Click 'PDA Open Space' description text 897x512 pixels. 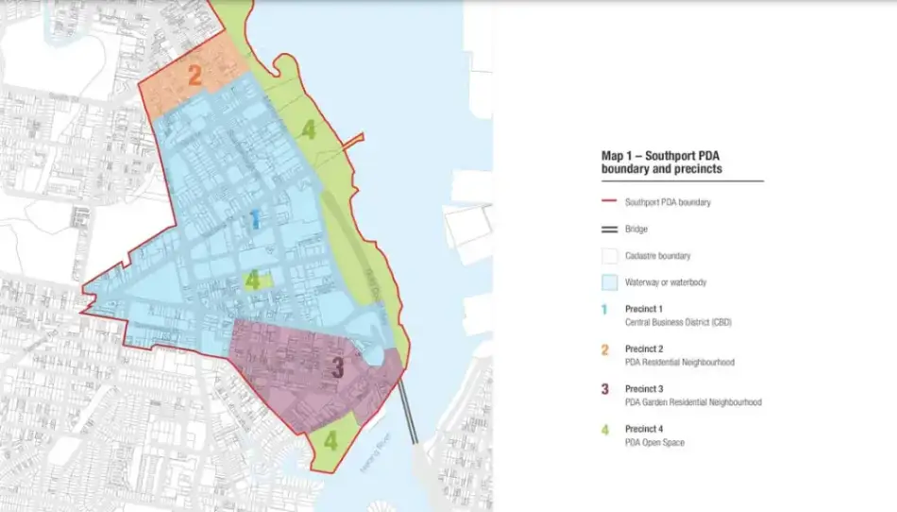click(654, 442)
